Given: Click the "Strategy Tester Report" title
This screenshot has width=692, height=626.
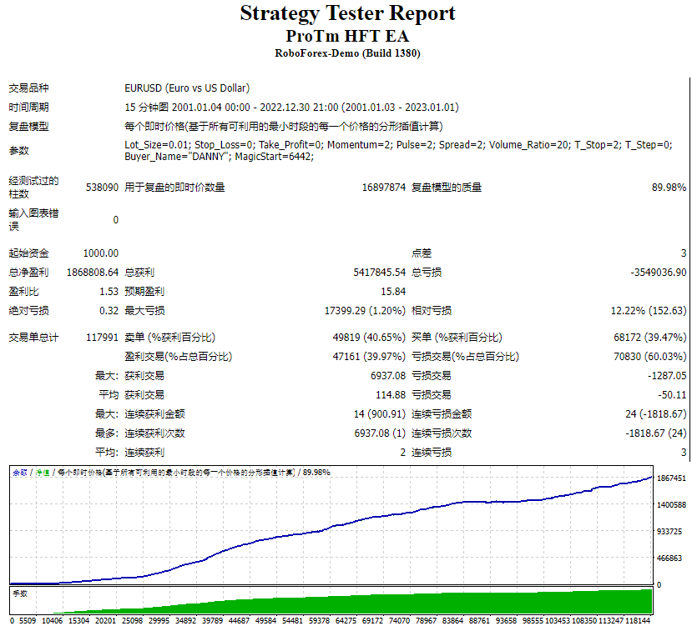Looking at the screenshot, I should click(346, 14).
